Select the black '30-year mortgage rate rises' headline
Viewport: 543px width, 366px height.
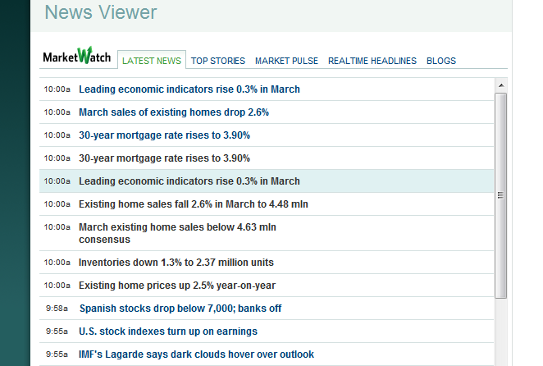(165, 158)
